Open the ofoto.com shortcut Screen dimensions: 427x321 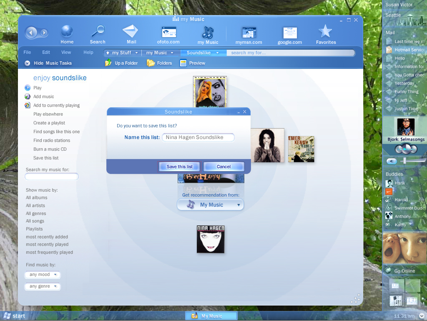168,32
